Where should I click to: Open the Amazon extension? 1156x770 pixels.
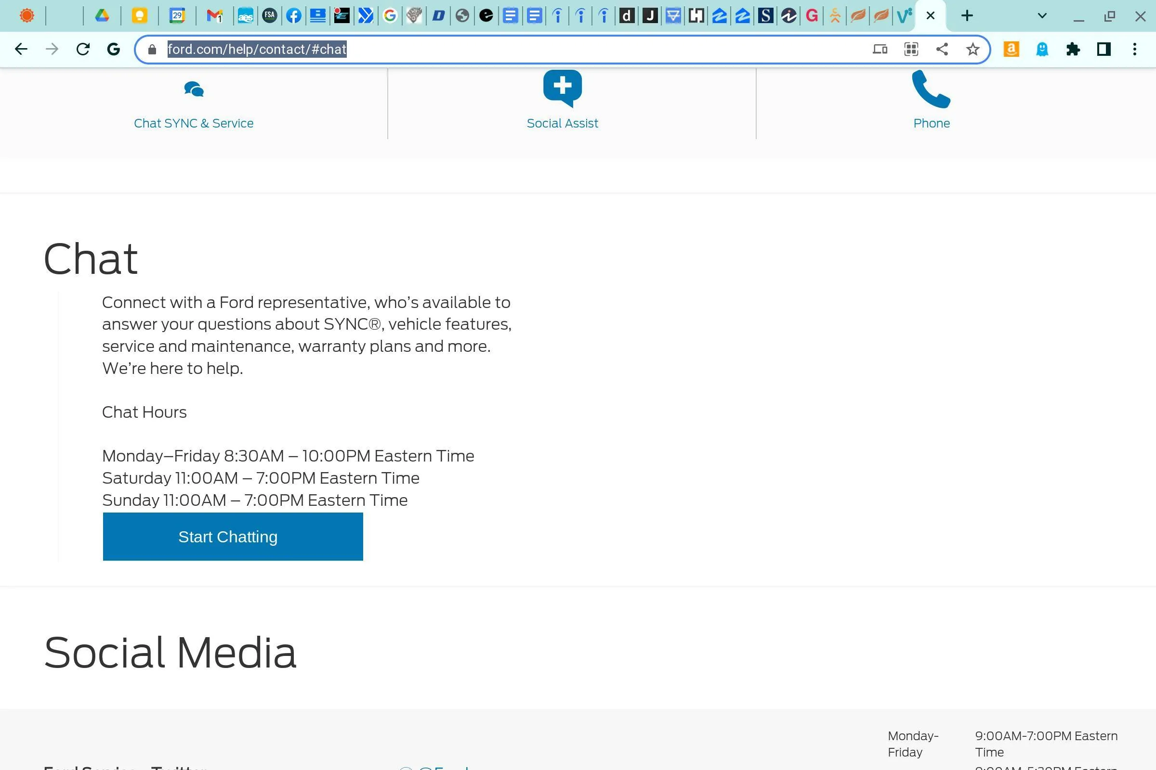pos(1011,49)
